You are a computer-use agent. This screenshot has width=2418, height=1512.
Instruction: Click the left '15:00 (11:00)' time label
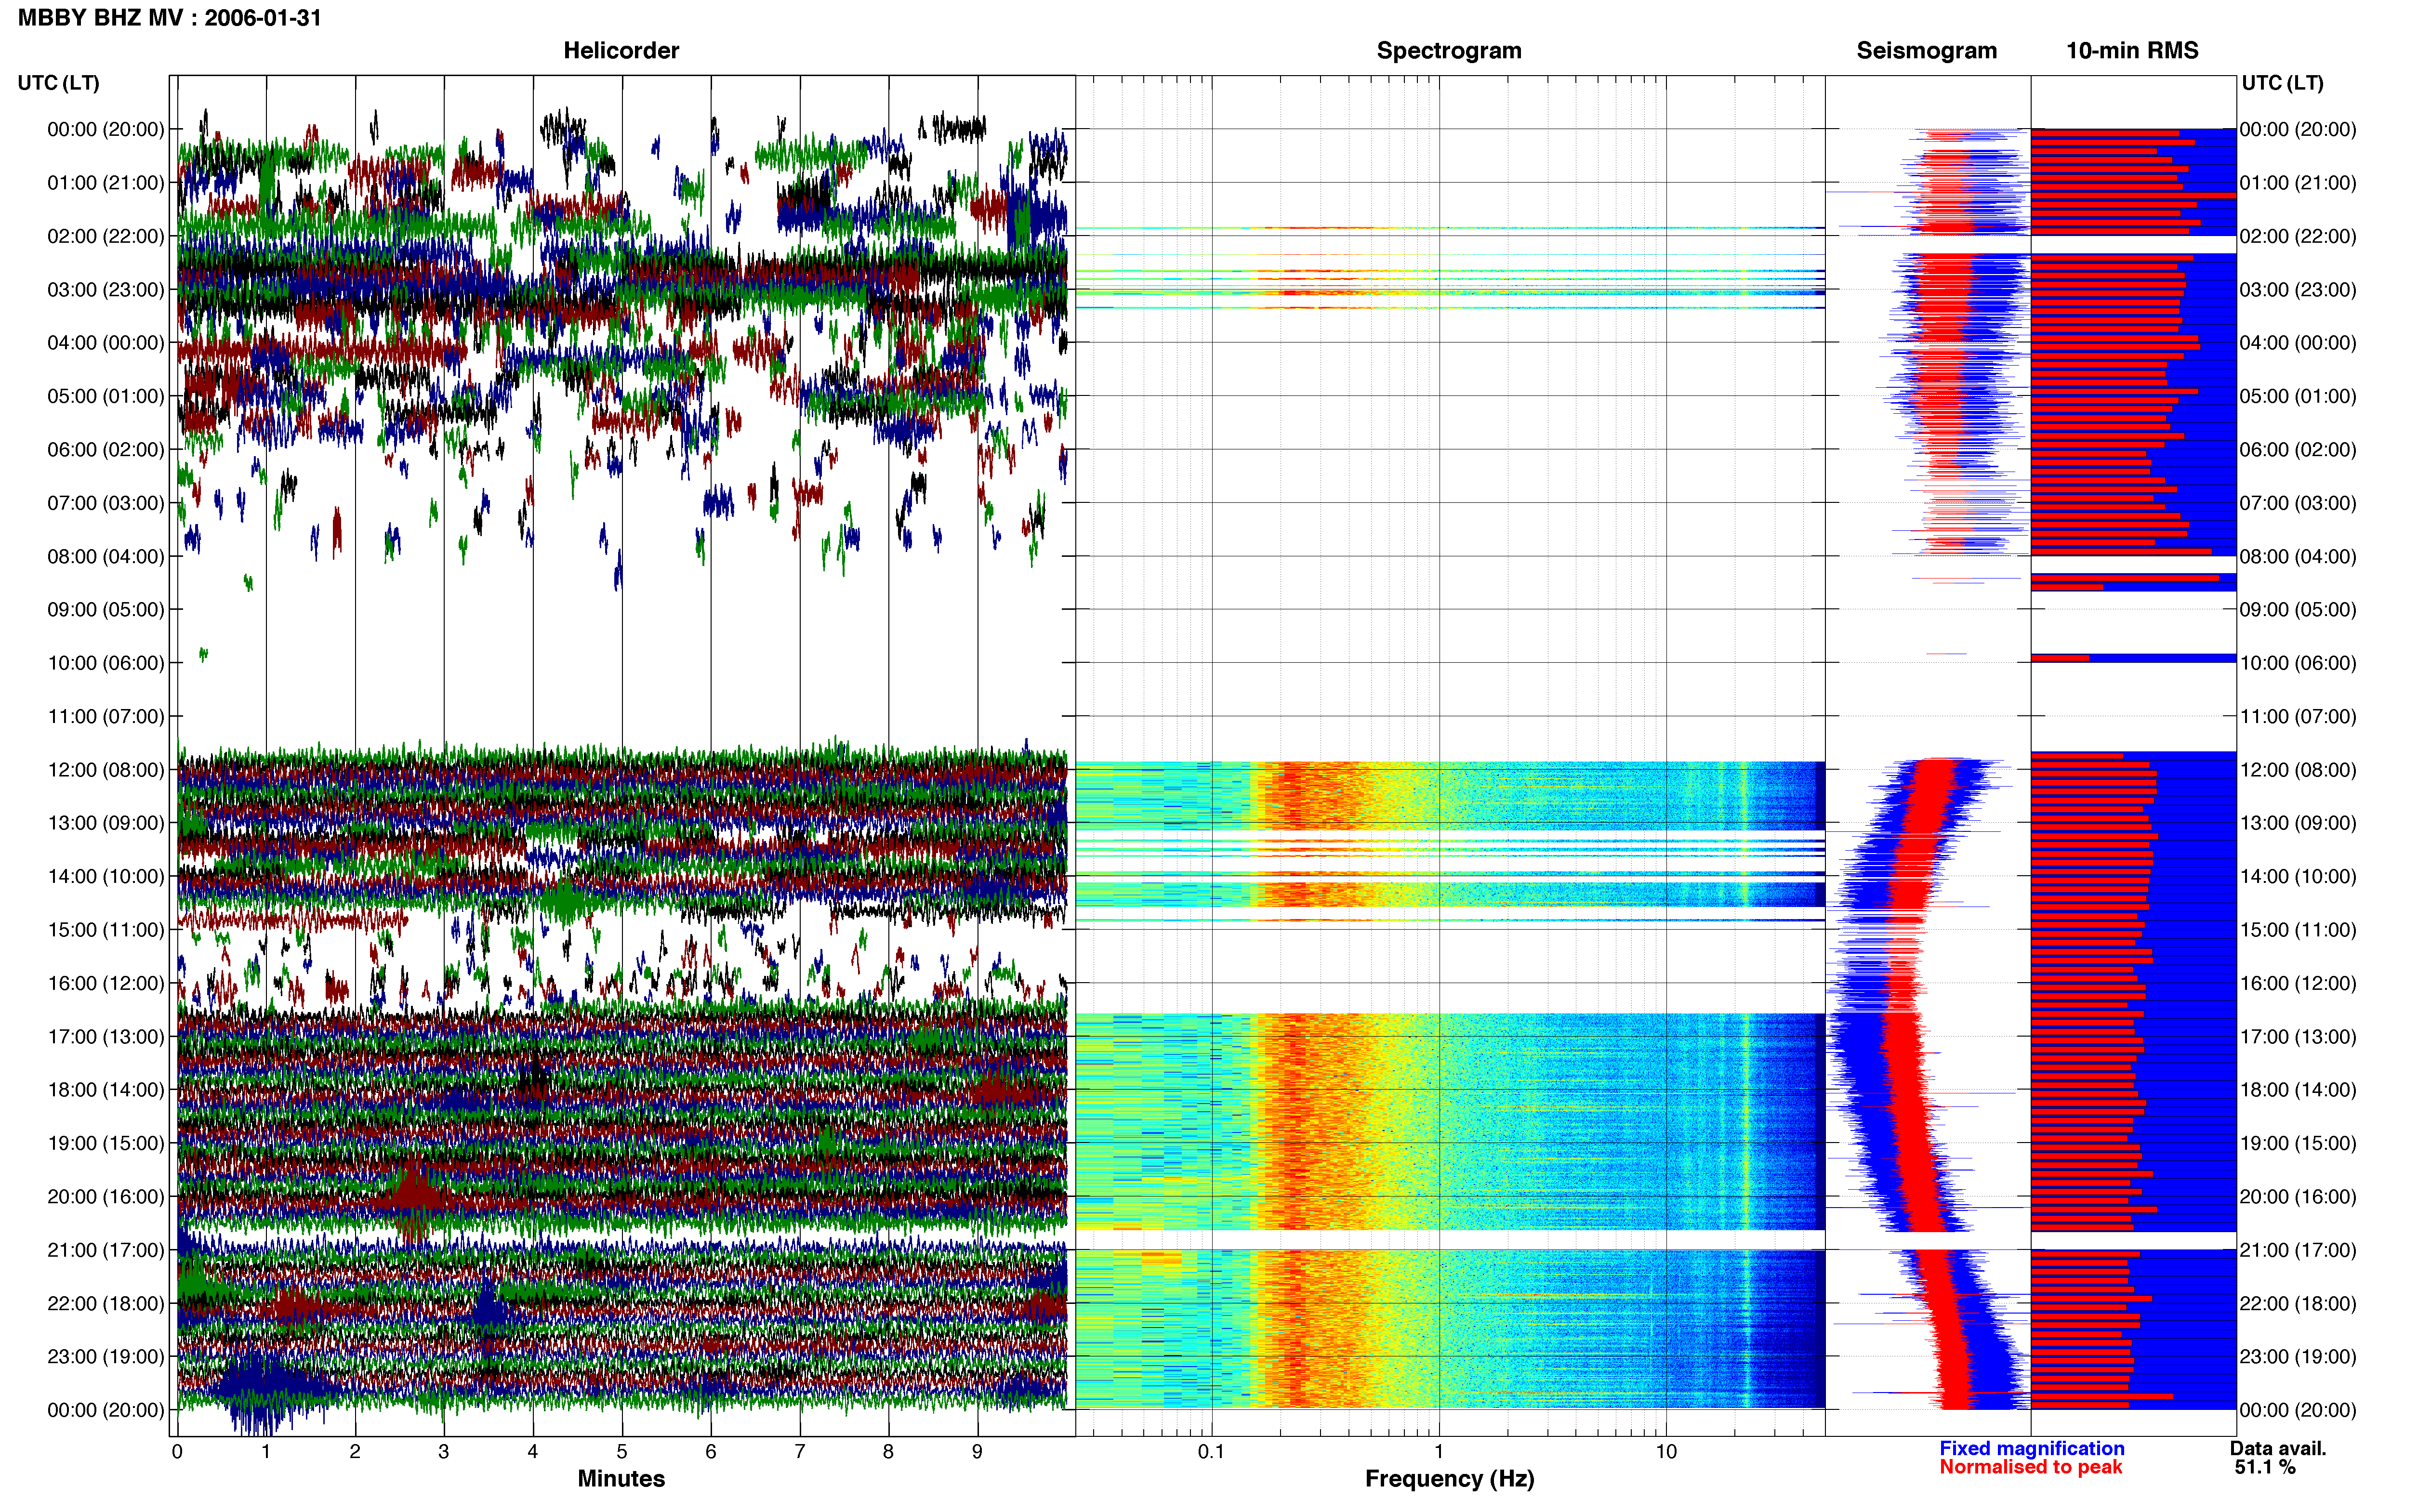106,930
